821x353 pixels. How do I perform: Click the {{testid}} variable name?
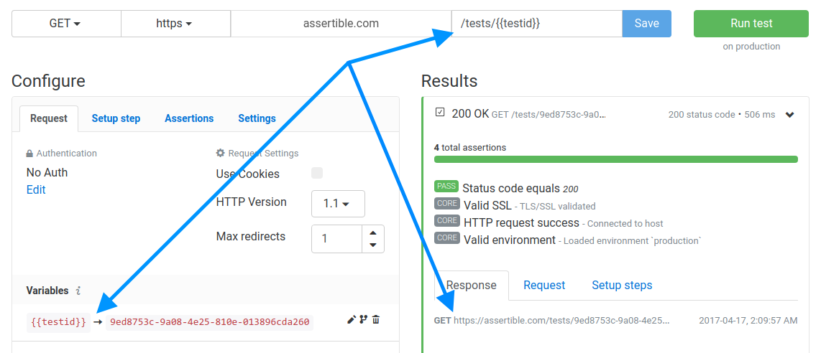pyautogui.click(x=58, y=322)
